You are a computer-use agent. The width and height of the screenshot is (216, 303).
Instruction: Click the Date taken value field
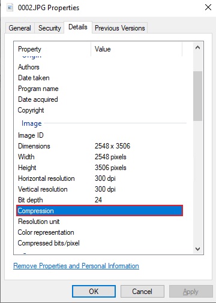pos(138,78)
